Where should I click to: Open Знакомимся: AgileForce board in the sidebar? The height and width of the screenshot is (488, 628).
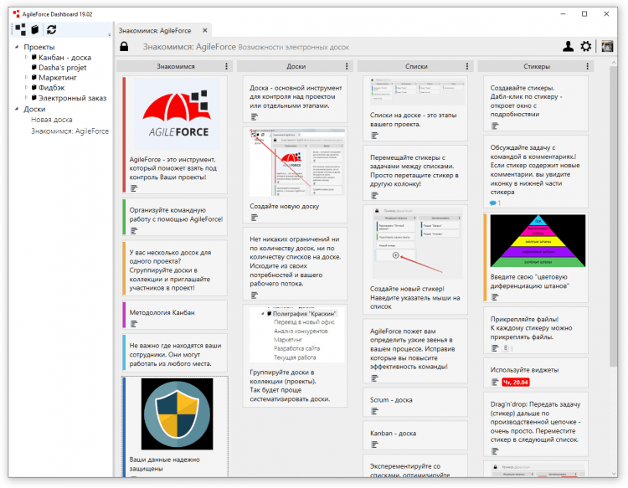(69, 131)
